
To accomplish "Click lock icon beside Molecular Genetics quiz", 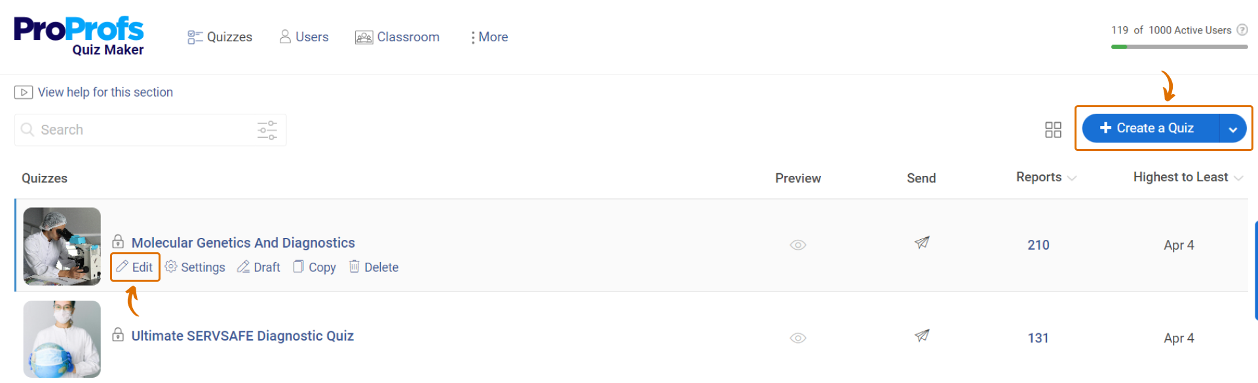I will [118, 242].
